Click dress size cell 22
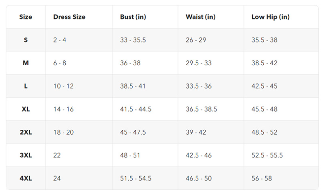324x195 pixels. coord(57,155)
